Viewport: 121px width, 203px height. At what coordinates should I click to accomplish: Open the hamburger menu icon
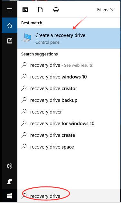(x=10, y=10)
